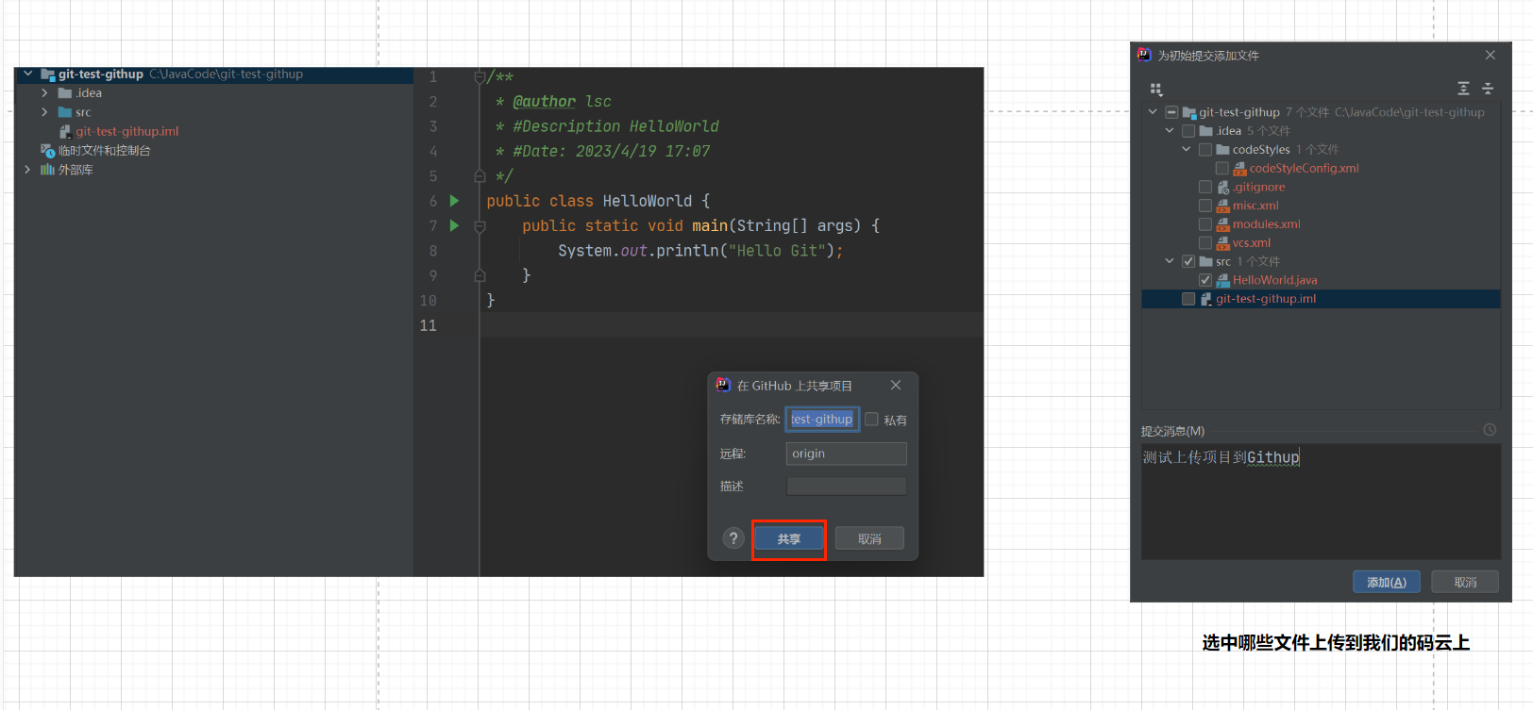Click the help question mark button in the GitHub share dialog
This screenshot has width=1533, height=710.
pos(733,538)
